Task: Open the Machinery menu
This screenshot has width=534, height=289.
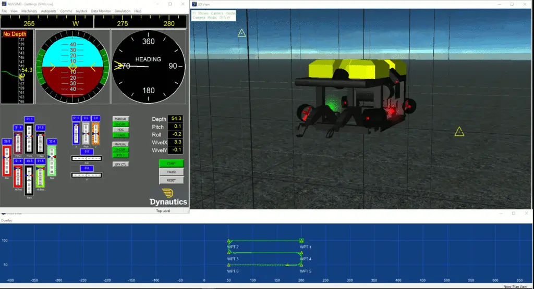Action: pos(29,11)
